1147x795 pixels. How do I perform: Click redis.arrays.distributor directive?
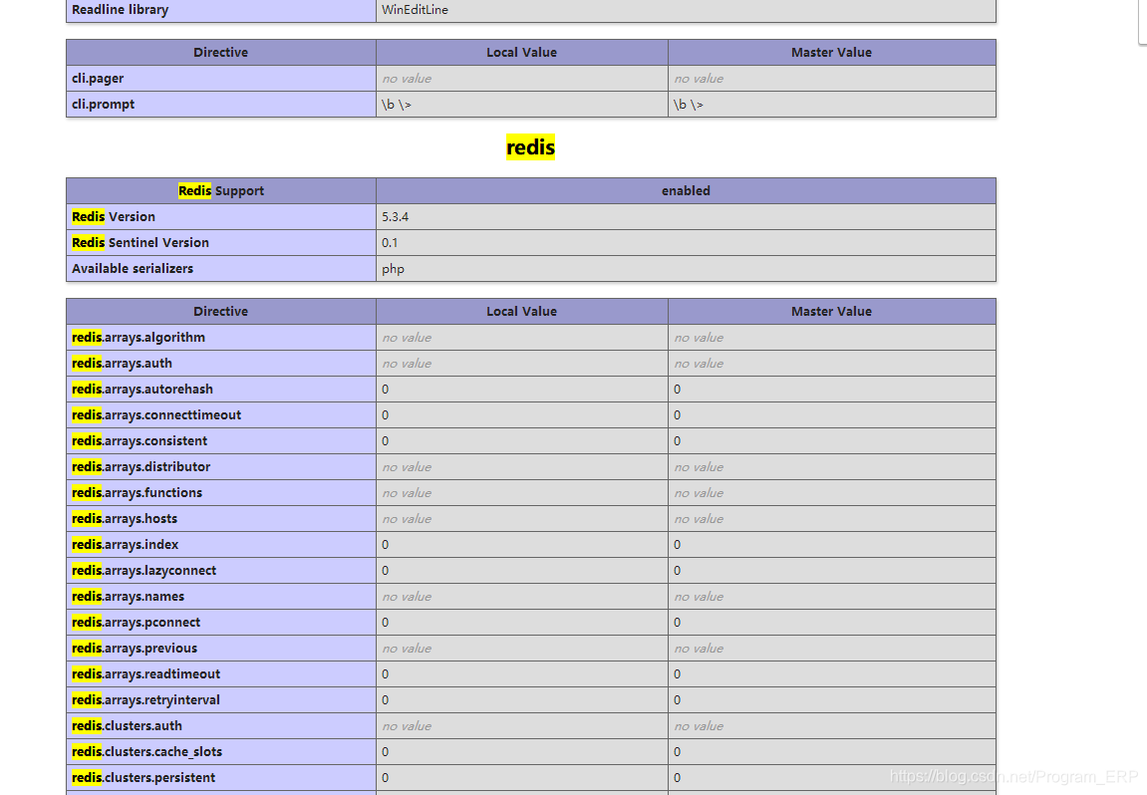tap(141, 466)
